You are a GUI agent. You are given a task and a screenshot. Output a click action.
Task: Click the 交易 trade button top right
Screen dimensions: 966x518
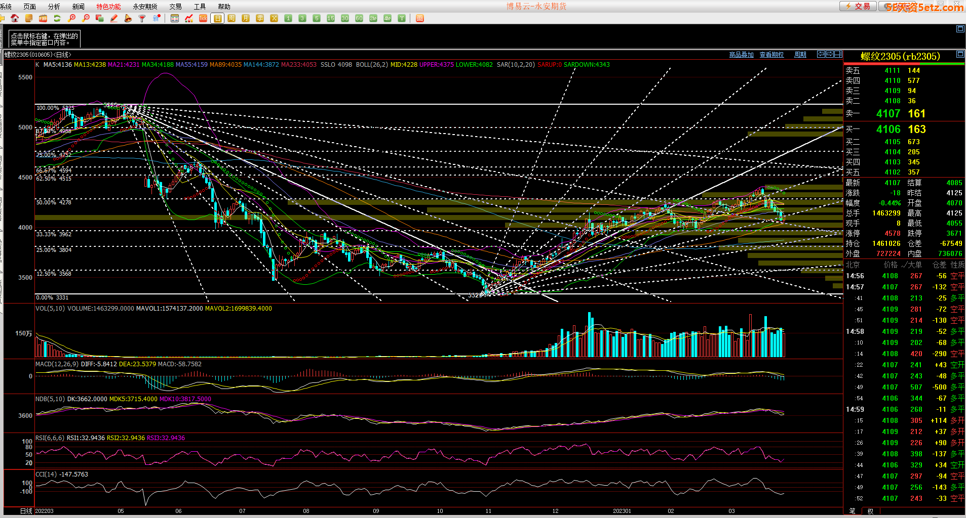pyautogui.click(x=858, y=6)
